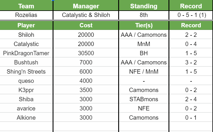The image size is (213, 132).
Task: Click the STABmons tier cell
Action: point(144,99)
